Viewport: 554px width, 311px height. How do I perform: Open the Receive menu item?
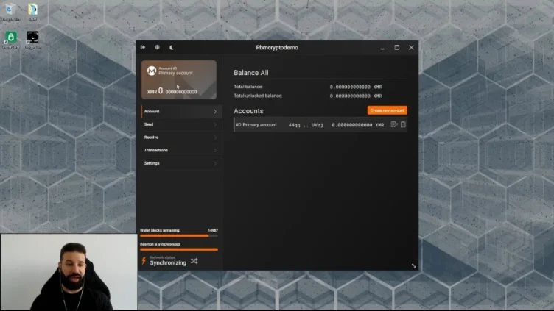click(181, 137)
